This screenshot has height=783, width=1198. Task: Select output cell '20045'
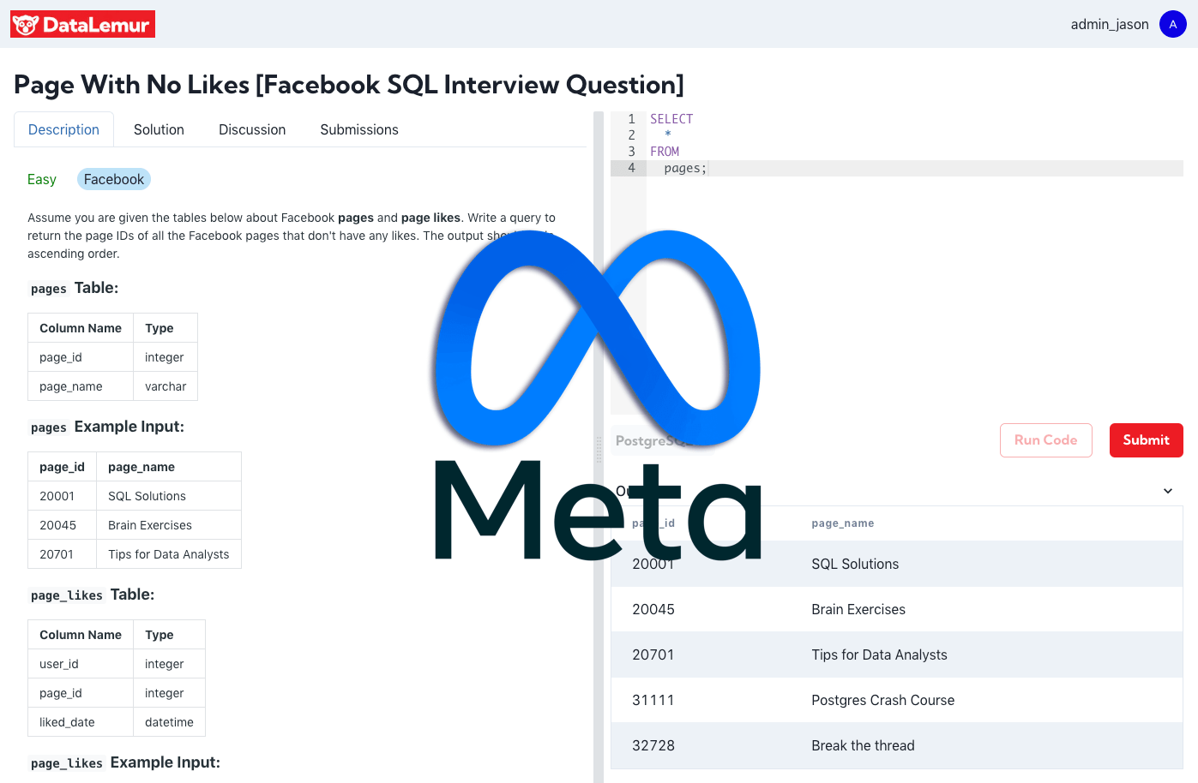pyautogui.click(x=653, y=609)
